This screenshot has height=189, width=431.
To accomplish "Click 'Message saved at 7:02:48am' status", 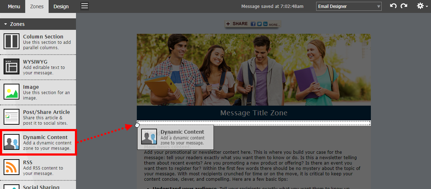I will coord(273,6).
